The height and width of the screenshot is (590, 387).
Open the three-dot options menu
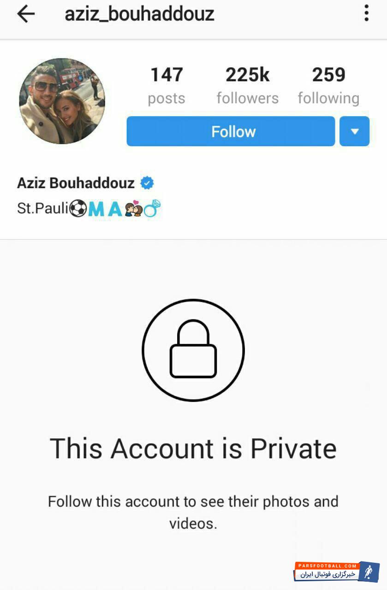point(366,13)
